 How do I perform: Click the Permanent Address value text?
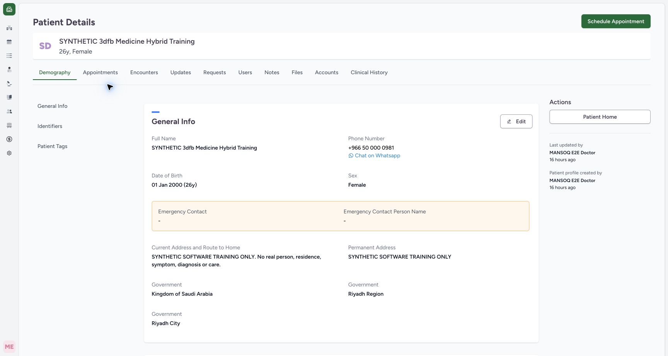click(400, 257)
